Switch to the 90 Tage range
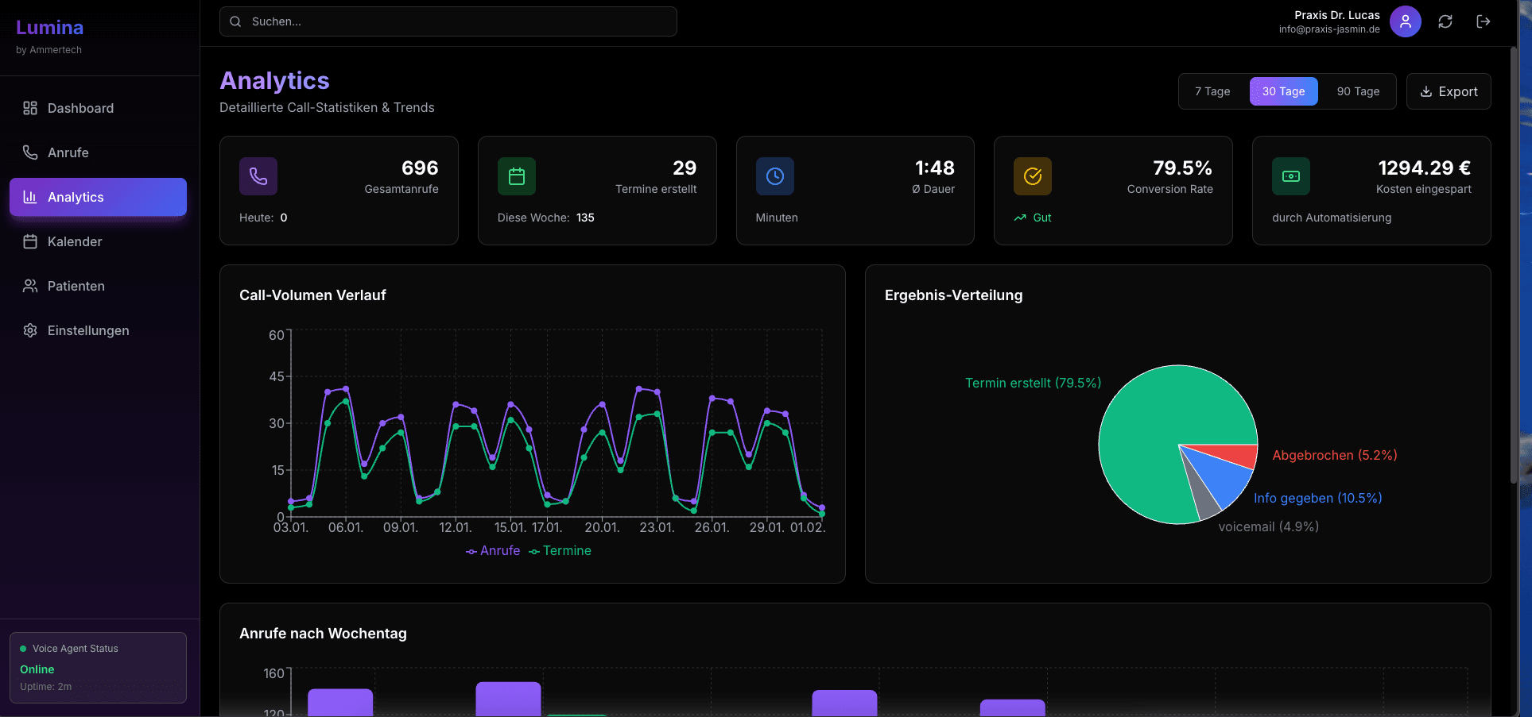This screenshot has height=717, width=1532. 1357,91
